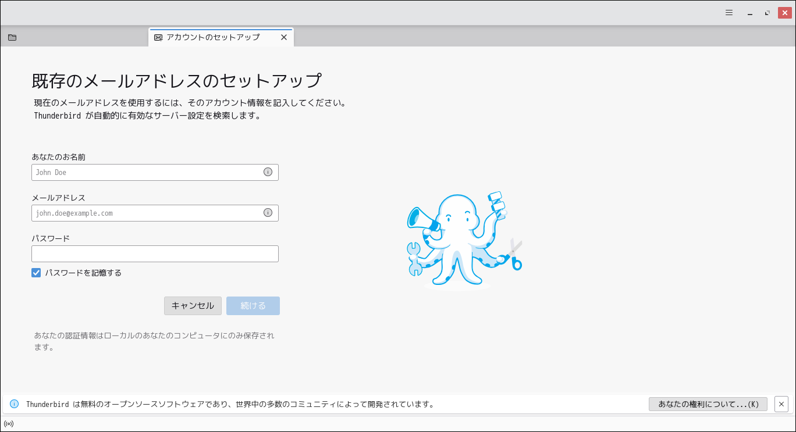Click the Thunderbird は無料のオープンソース notification text

coord(230,404)
